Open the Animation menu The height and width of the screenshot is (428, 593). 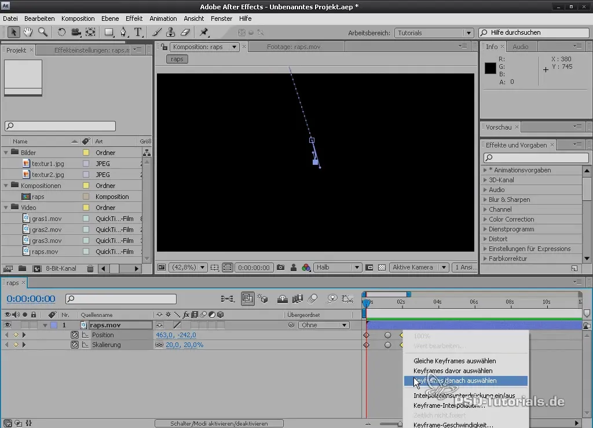163,19
